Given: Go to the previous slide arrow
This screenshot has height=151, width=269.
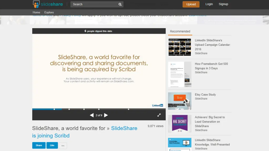Looking at the screenshot, I should (92, 115).
